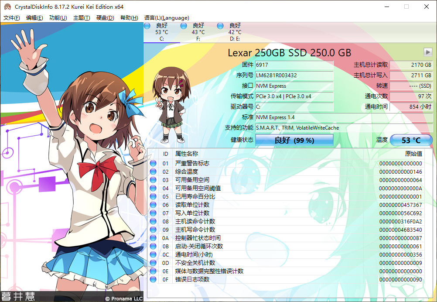Open the 功能(U) function menu
This screenshot has height=302, width=437.
(x=58, y=18)
